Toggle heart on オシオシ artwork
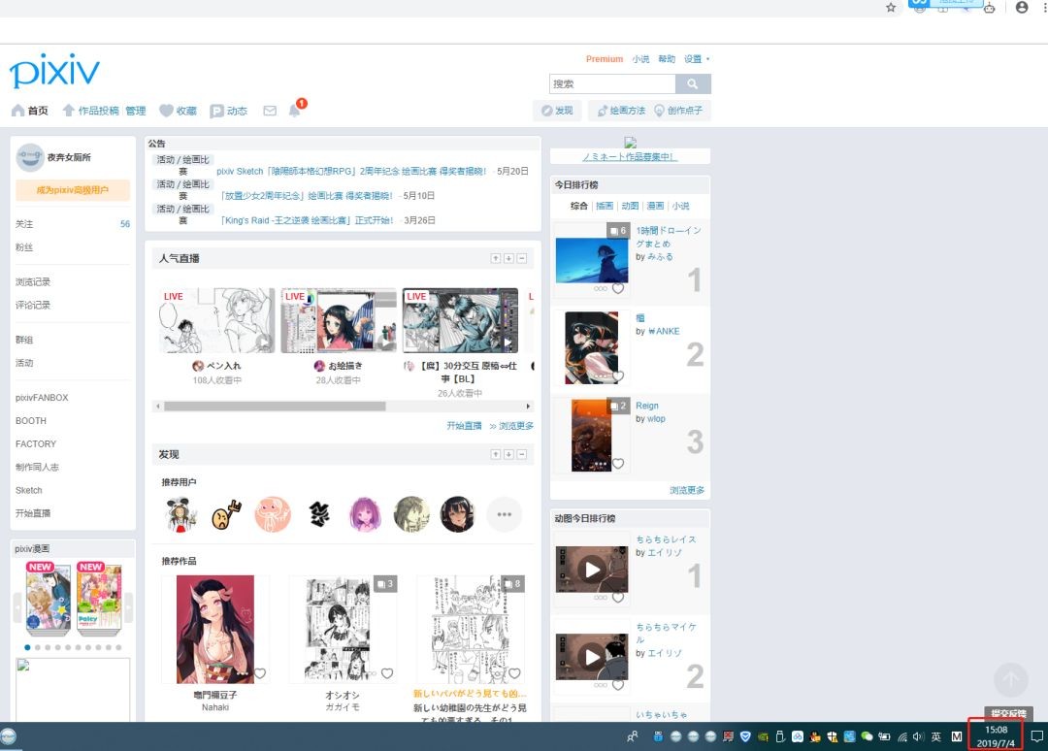Image resolution: width=1048 pixels, height=751 pixels. [387, 673]
